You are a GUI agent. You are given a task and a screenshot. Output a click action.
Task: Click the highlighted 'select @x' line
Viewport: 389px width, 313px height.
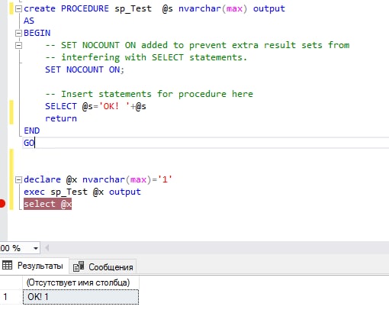pos(47,204)
